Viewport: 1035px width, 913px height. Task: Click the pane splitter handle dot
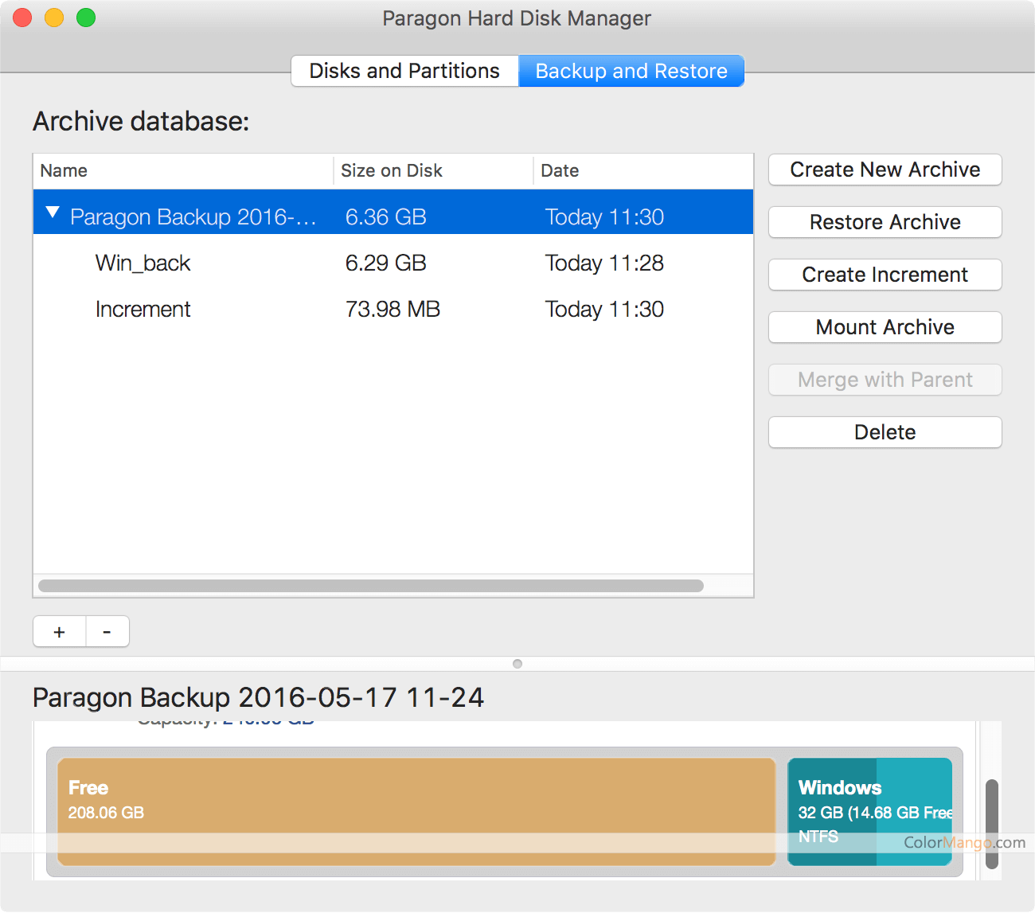(517, 664)
